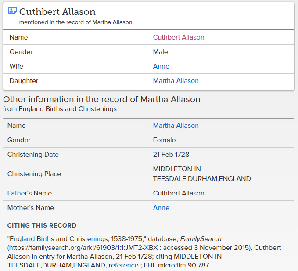Open the pink Cuthbert Allason name link
The width and height of the screenshot is (298, 271).
click(x=179, y=37)
